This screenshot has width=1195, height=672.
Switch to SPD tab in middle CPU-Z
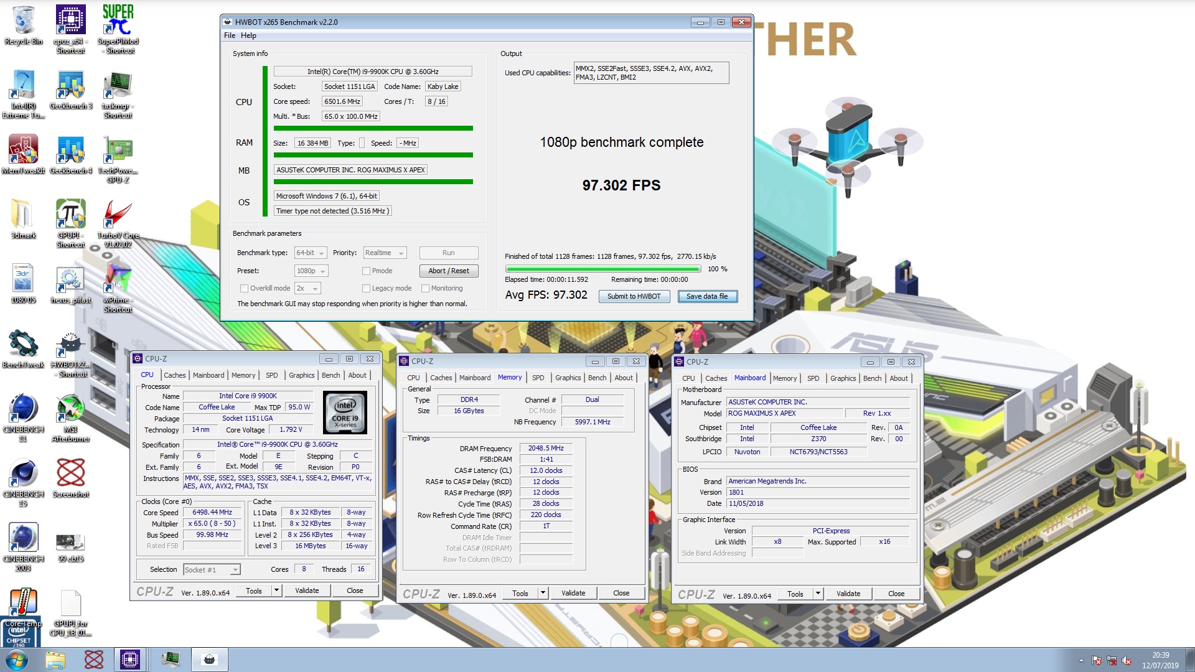point(538,378)
